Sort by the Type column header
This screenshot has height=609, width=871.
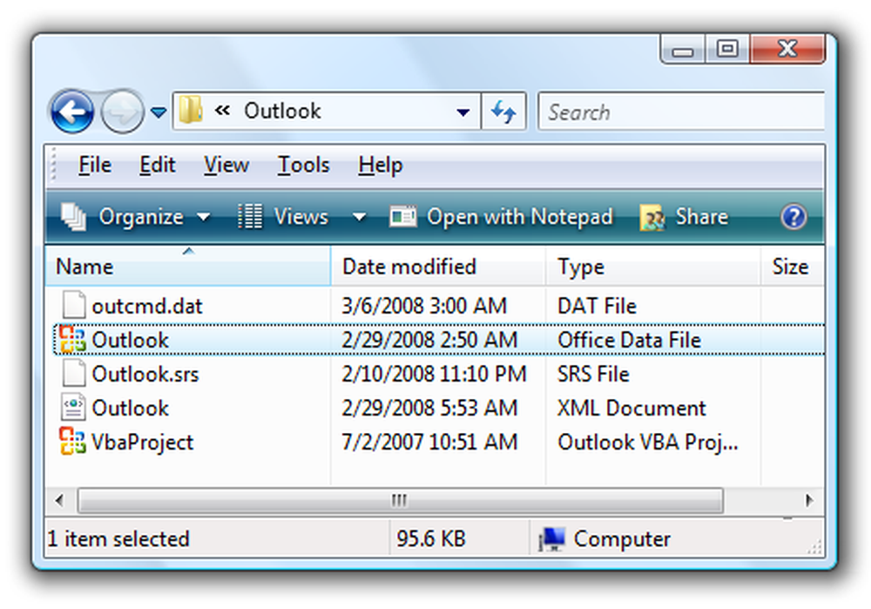coord(652,267)
